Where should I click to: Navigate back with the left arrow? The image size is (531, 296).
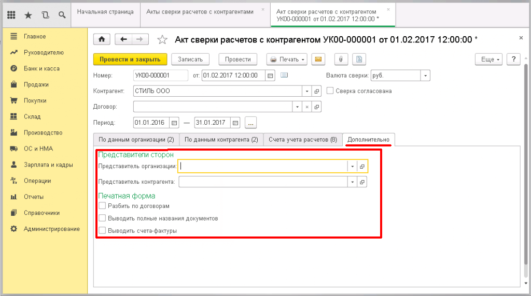click(x=123, y=39)
